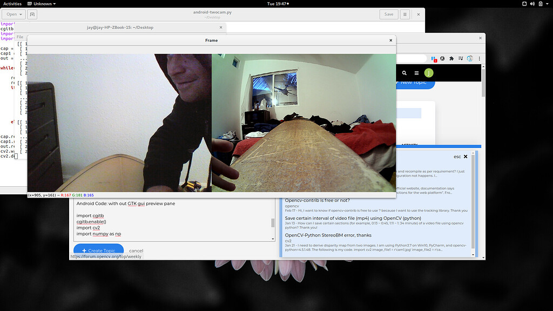
Task: Click the battery icon in top bar
Action: (x=541, y=4)
